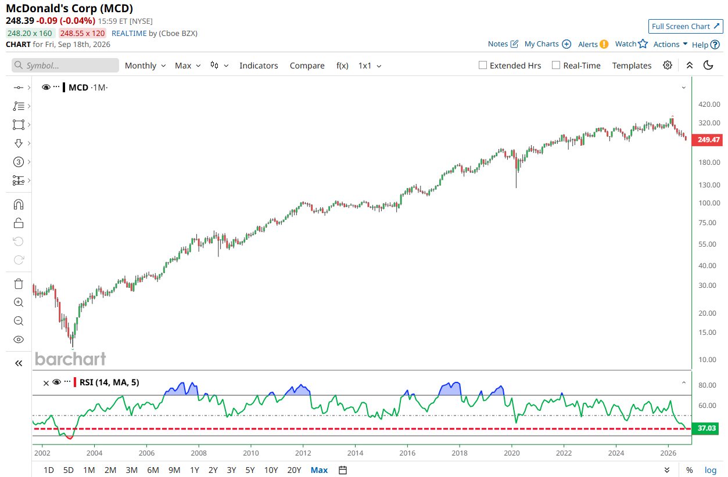Select the rectangle shape tool
728x477 pixels.
(x=18, y=125)
